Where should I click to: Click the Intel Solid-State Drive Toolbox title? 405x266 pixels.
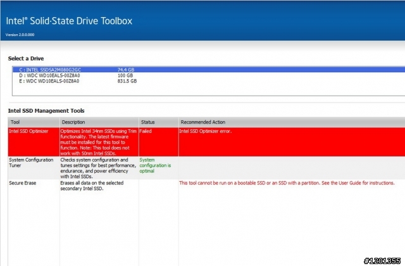pos(69,21)
